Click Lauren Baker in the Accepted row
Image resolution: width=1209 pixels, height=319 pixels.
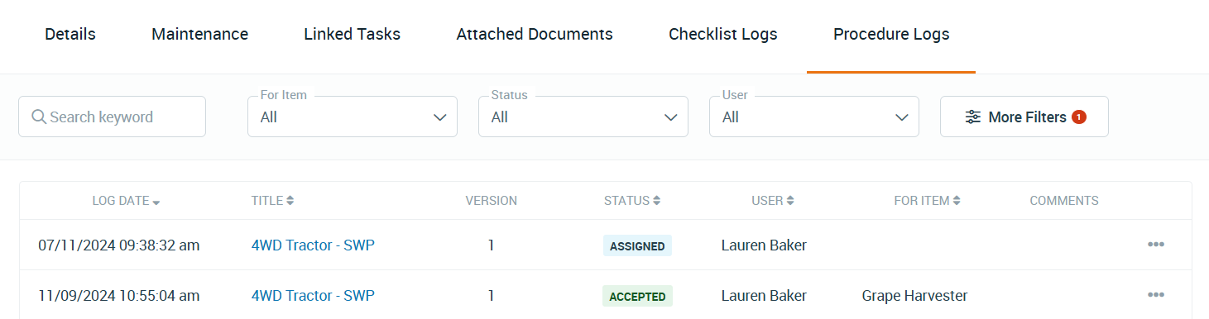[764, 295]
